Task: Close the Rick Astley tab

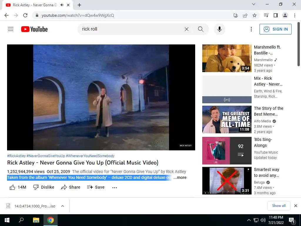Action: 68,5
